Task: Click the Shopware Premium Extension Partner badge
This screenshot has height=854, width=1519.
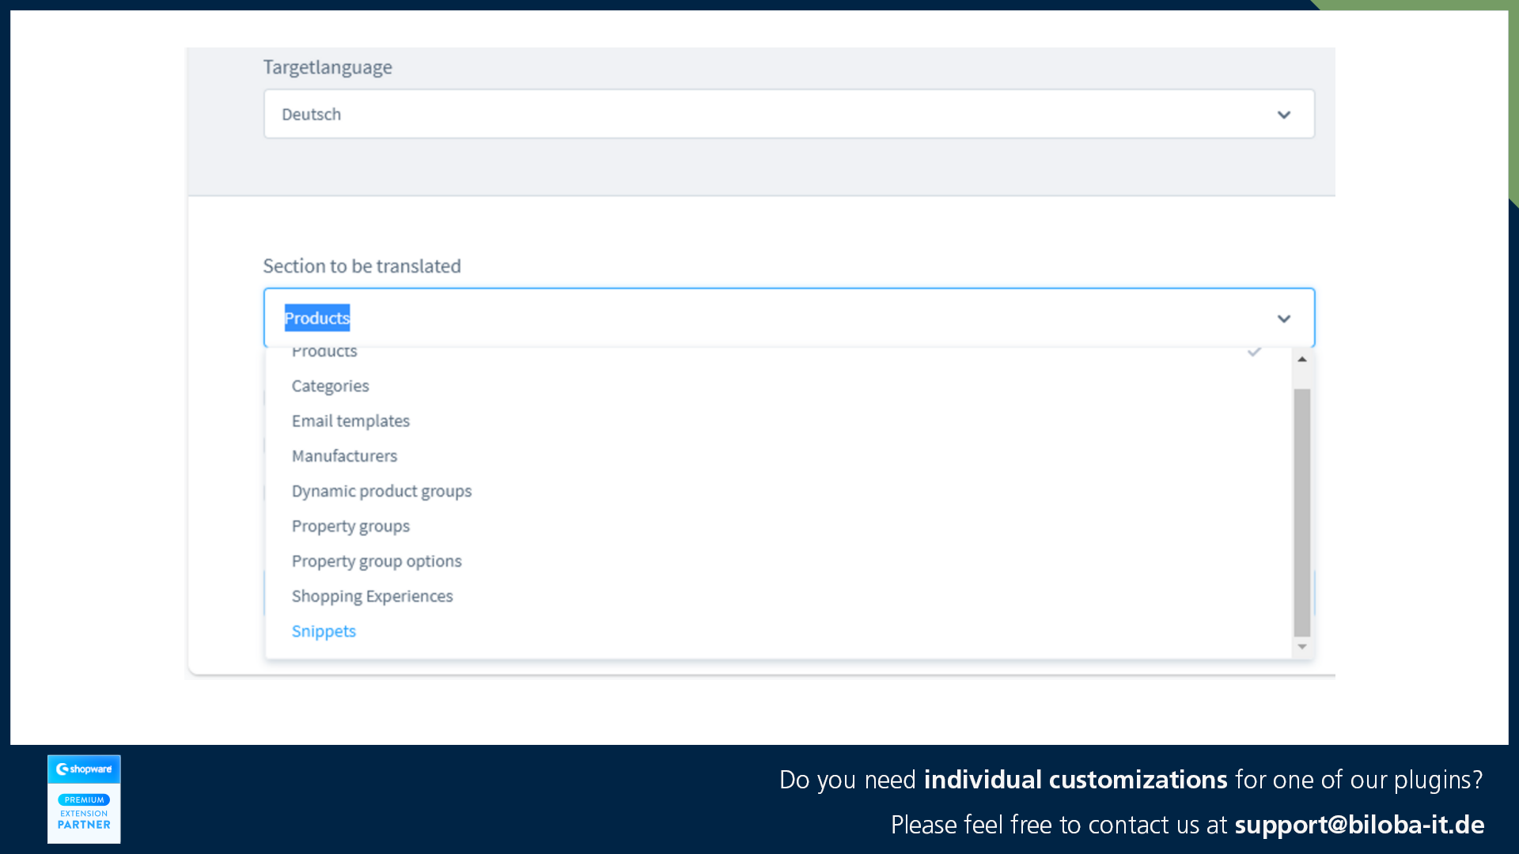Action: coord(84,799)
